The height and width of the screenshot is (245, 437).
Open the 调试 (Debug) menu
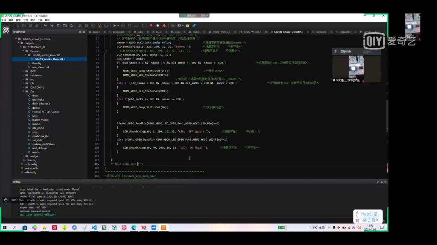click(x=32, y=20)
